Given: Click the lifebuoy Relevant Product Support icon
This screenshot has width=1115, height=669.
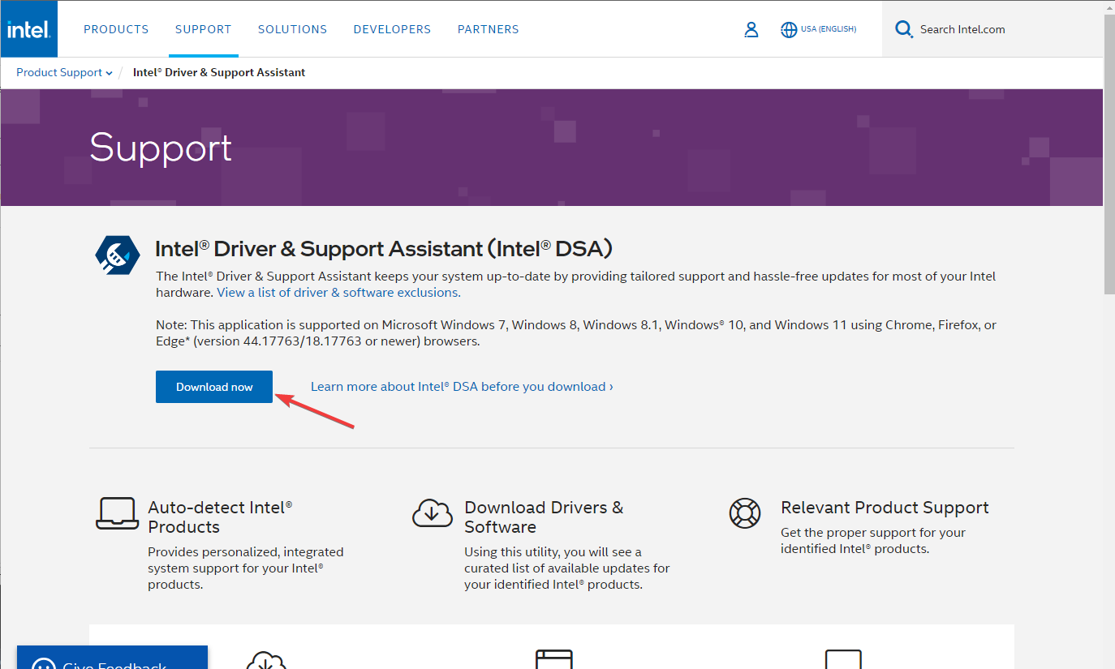Looking at the screenshot, I should point(745,513).
